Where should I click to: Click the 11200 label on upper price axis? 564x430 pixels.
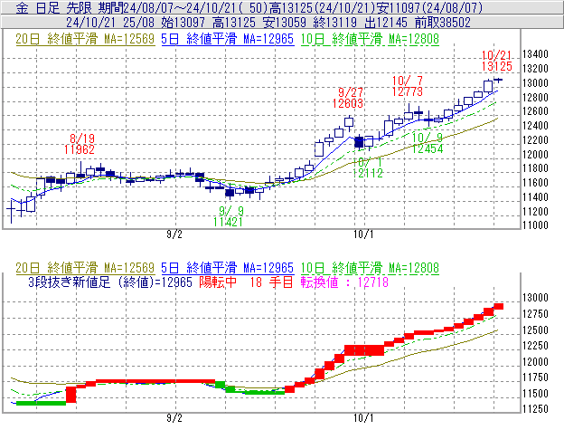(535, 212)
